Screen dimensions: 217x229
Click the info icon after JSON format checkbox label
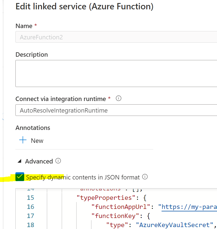tap(145, 177)
